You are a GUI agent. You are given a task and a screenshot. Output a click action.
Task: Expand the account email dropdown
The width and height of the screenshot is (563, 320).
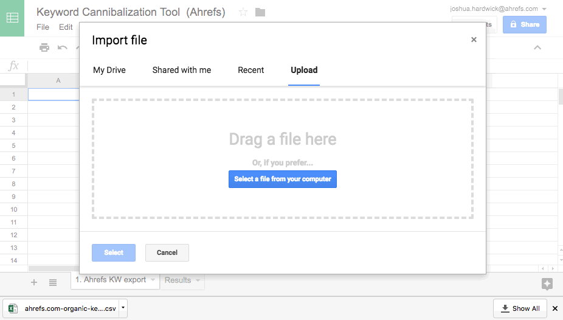tap(544, 9)
